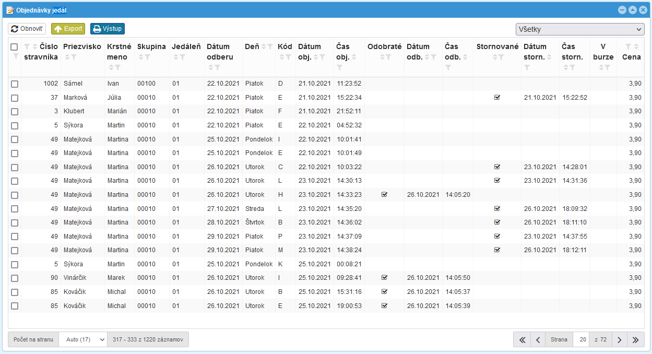This screenshot has width=652, height=354.
Task: Click the filter icon under Priezvisko column
Action: [x=74, y=57]
